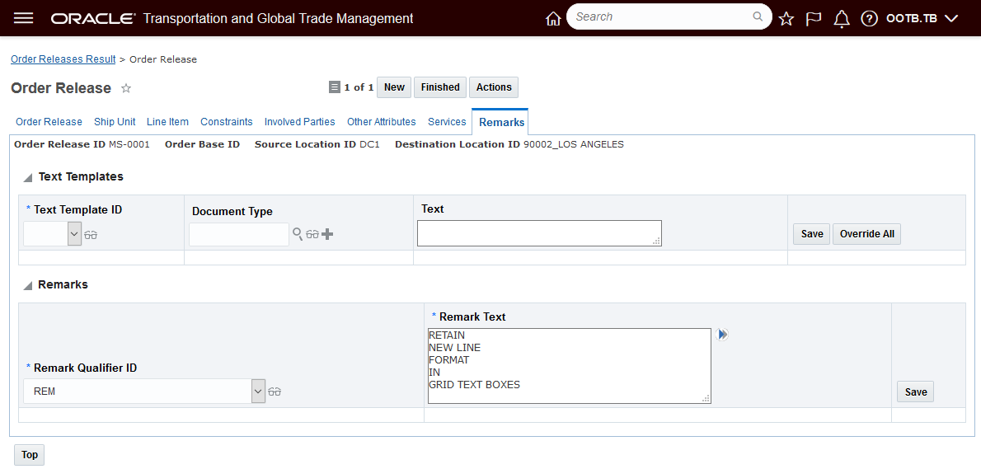Open notifications bell
This screenshot has width=981, height=469.
(842, 18)
